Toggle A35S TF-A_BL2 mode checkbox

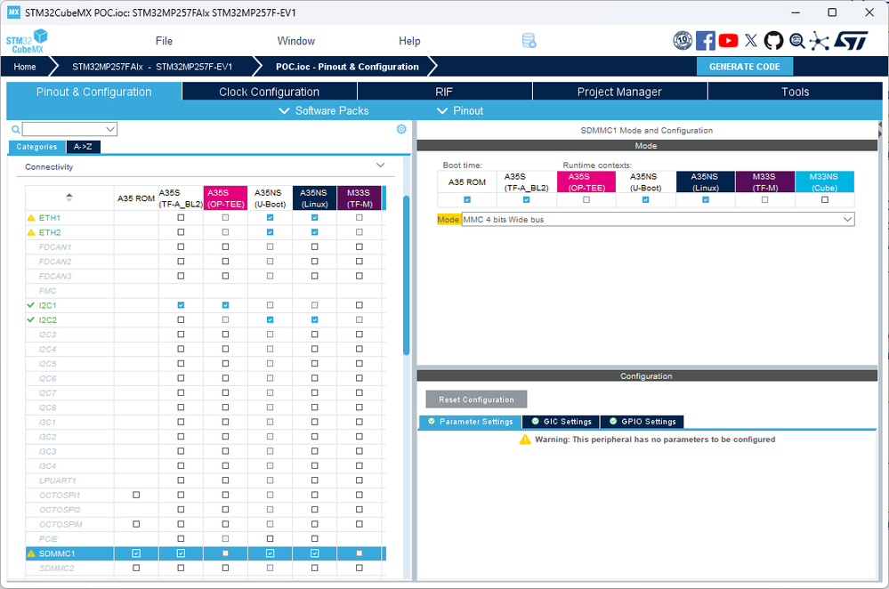coord(526,199)
